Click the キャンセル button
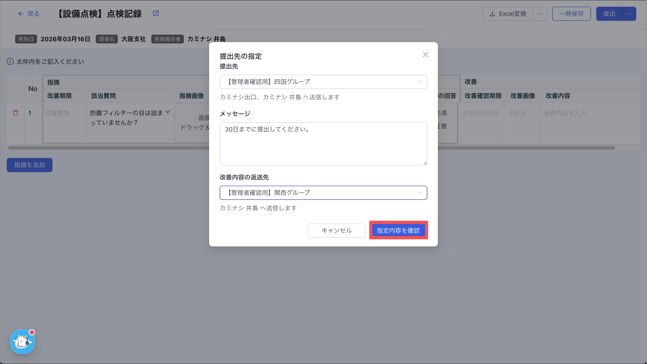 (336, 230)
